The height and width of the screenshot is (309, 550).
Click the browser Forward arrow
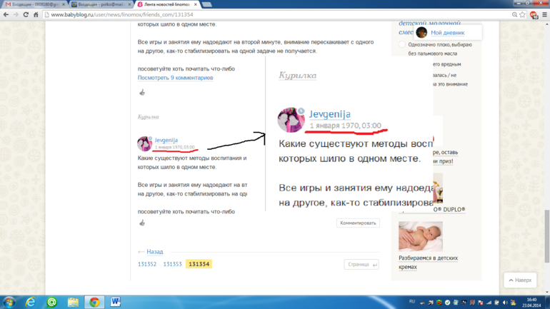tap(16, 14)
